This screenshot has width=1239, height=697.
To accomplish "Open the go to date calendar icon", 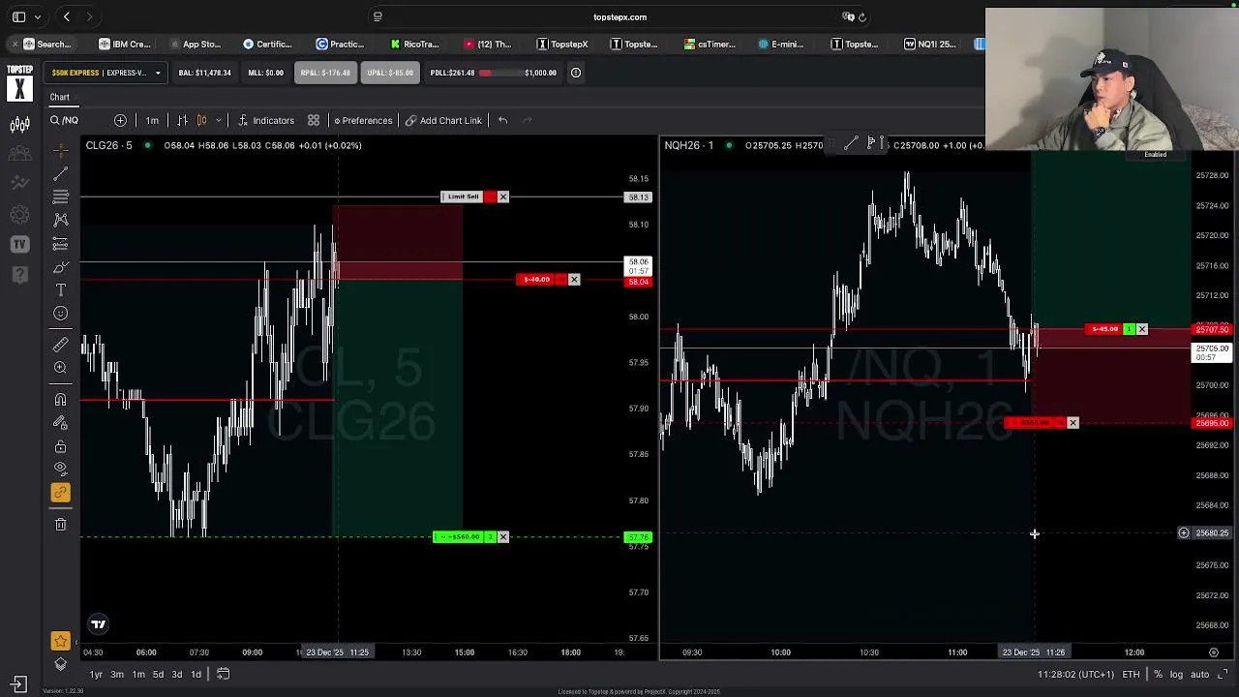I will click(223, 674).
